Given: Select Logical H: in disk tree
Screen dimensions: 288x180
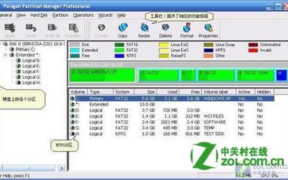Looking at the screenshot, I should [x=31, y=83].
